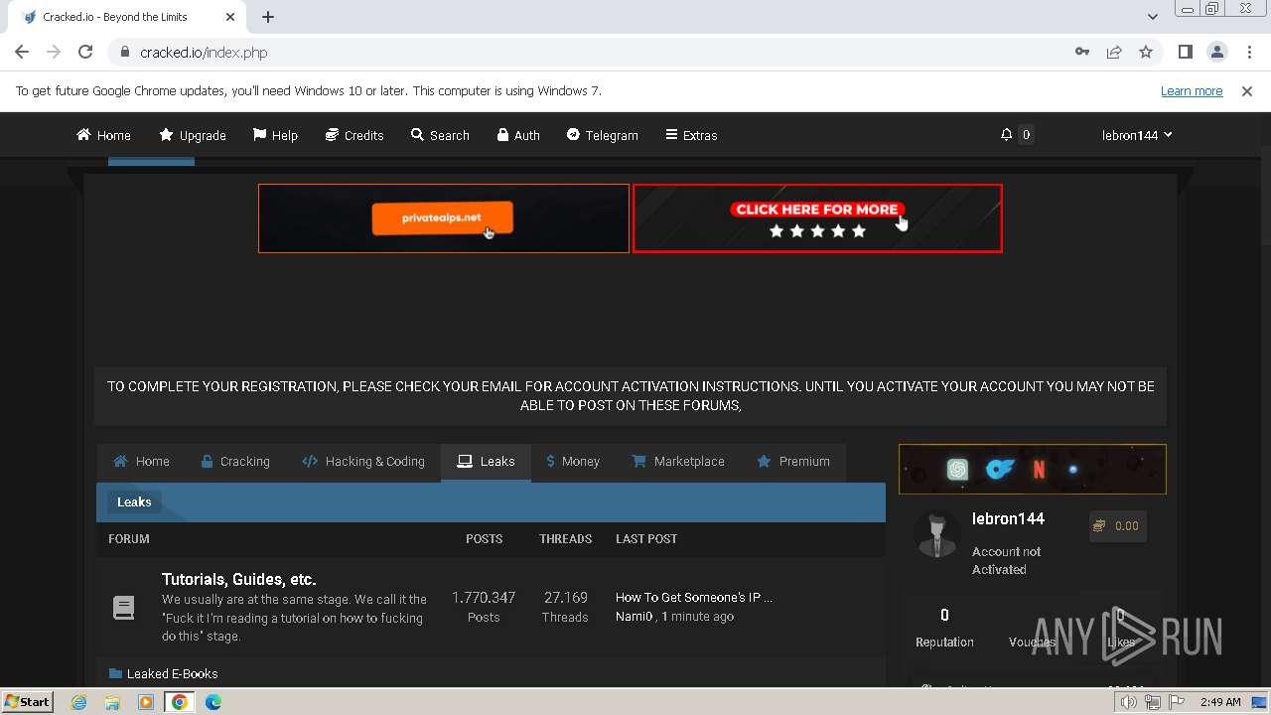Dismiss the Chrome update notification bar

click(1247, 90)
